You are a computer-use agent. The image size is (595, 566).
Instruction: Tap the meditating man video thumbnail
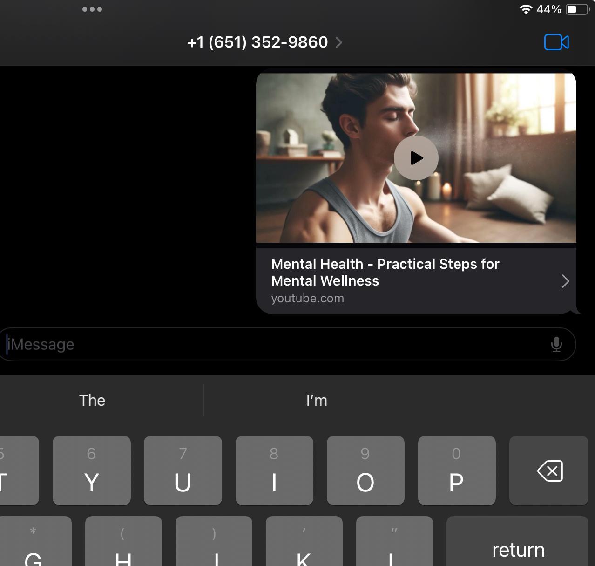pyautogui.click(x=416, y=158)
